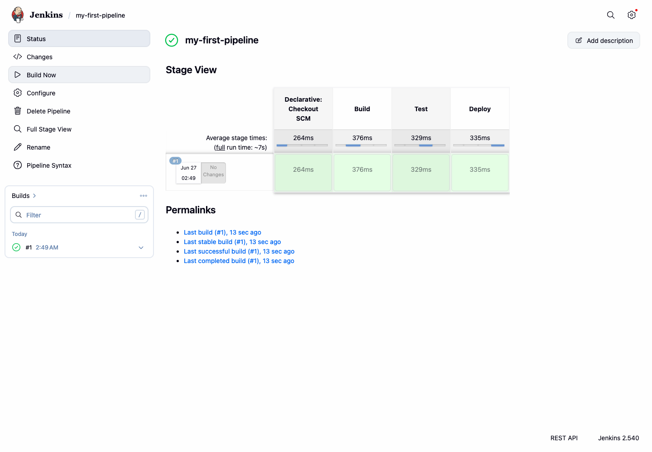Image resolution: width=652 pixels, height=452 pixels.
Task: Click the REST API footer link
Action: (x=564, y=438)
